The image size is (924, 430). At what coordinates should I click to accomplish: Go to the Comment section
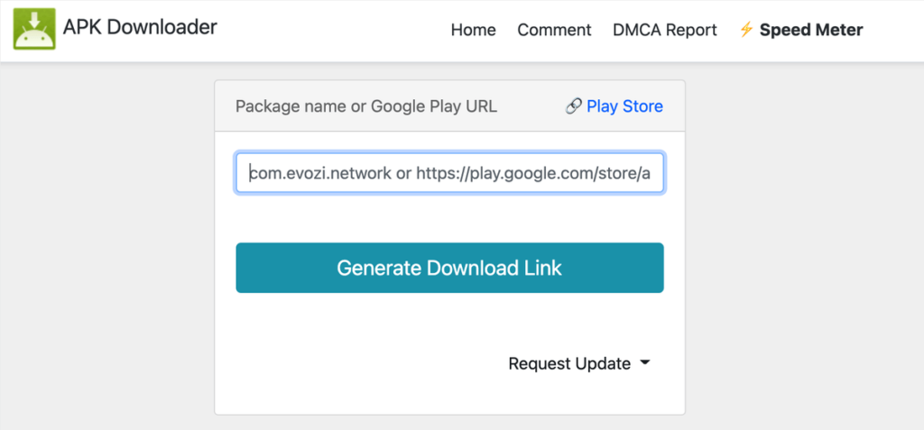[554, 30]
